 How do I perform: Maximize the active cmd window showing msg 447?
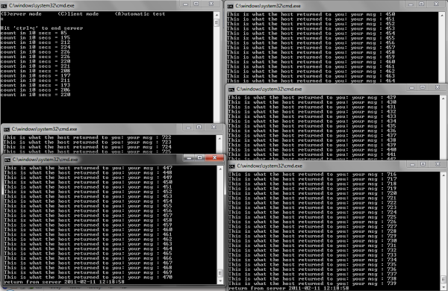(199, 157)
